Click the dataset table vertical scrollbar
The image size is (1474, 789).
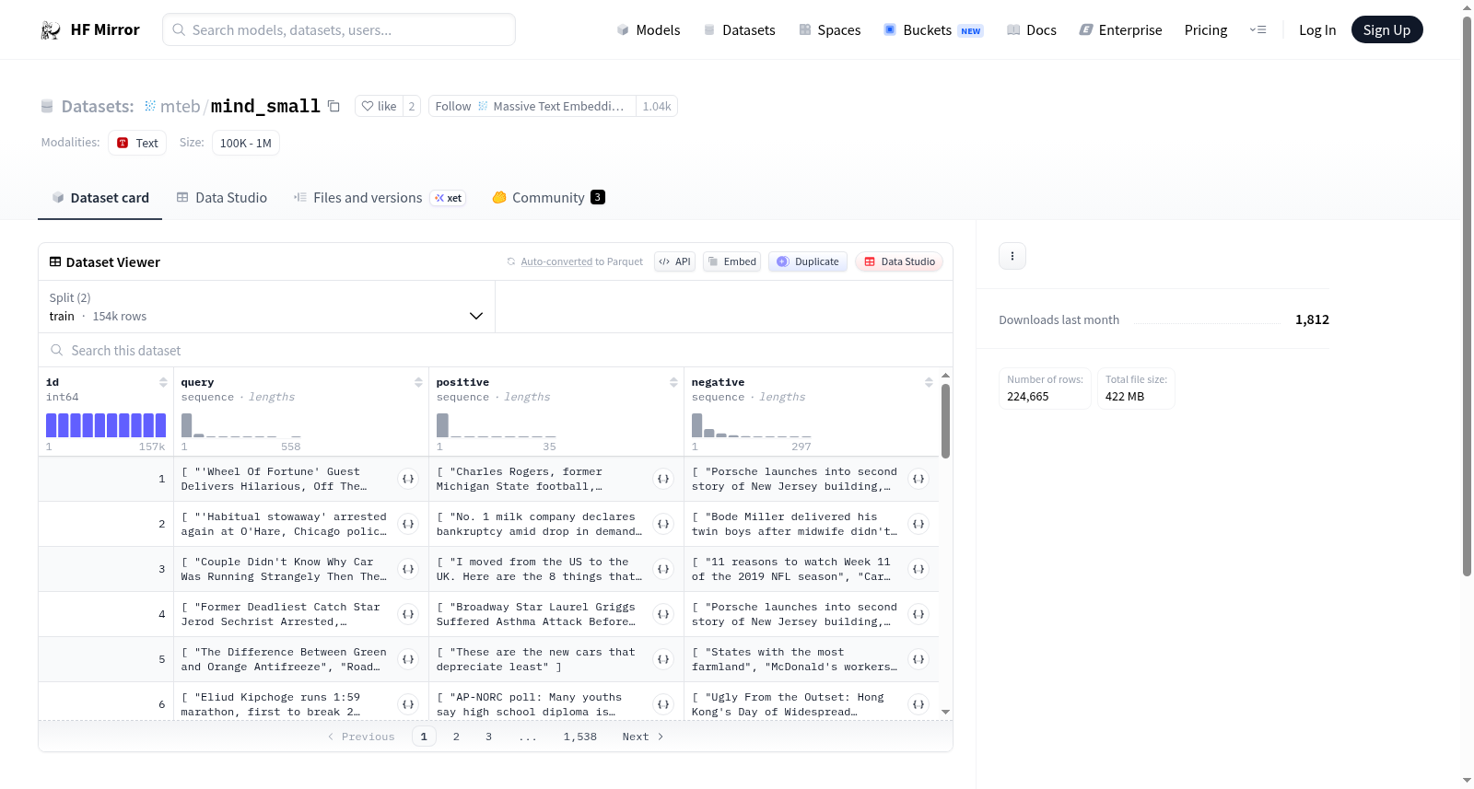pos(945,421)
